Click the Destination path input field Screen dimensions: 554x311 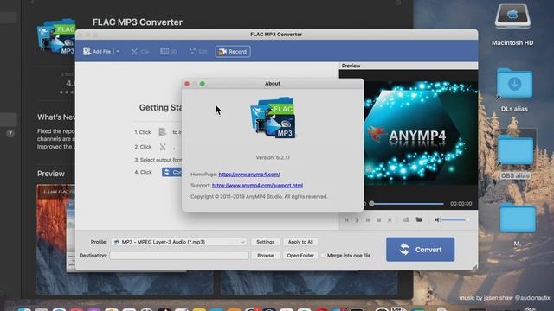179,256
